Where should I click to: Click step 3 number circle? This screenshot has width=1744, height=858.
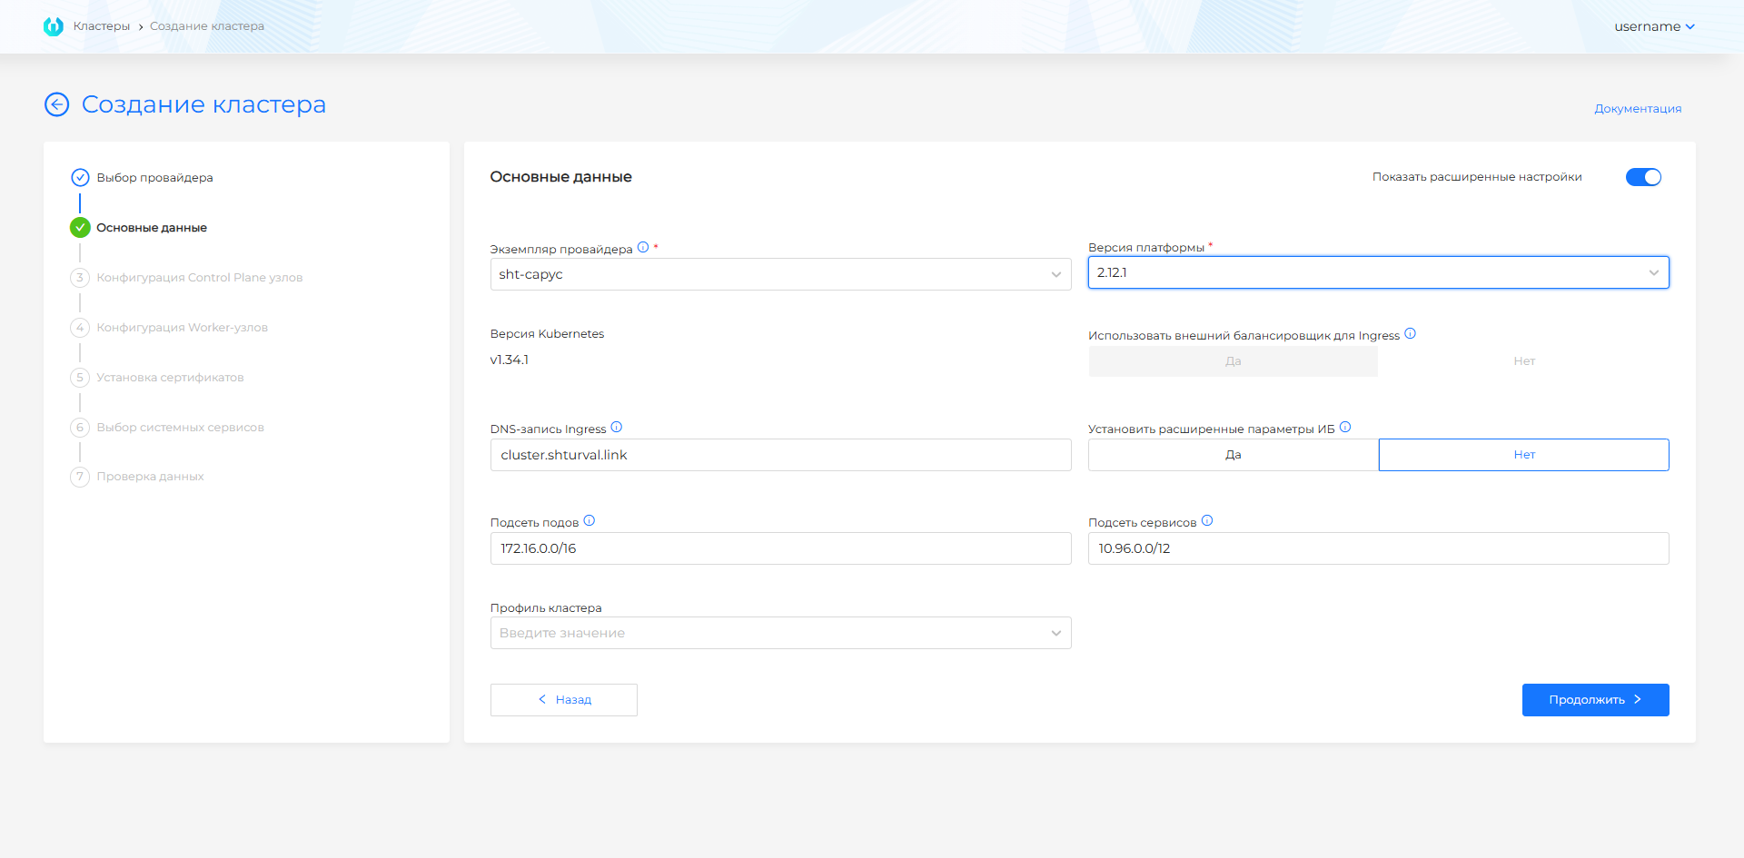(x=80, y=277)
